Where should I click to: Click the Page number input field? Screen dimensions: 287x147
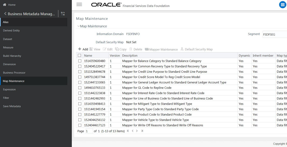tap(89, 131)
